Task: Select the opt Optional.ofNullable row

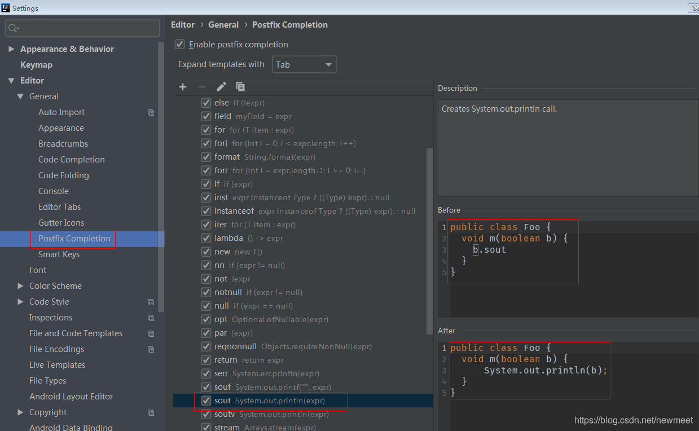Action: (x=303, y=319)
